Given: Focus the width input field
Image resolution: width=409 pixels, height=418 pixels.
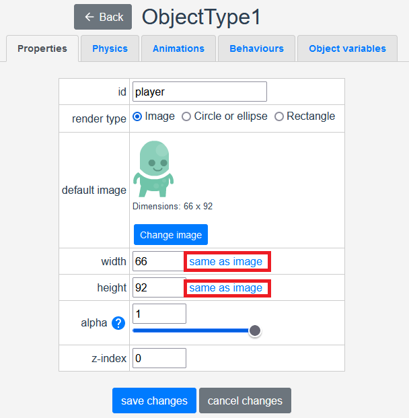Looking at the screenshot, I should (158, 261).
